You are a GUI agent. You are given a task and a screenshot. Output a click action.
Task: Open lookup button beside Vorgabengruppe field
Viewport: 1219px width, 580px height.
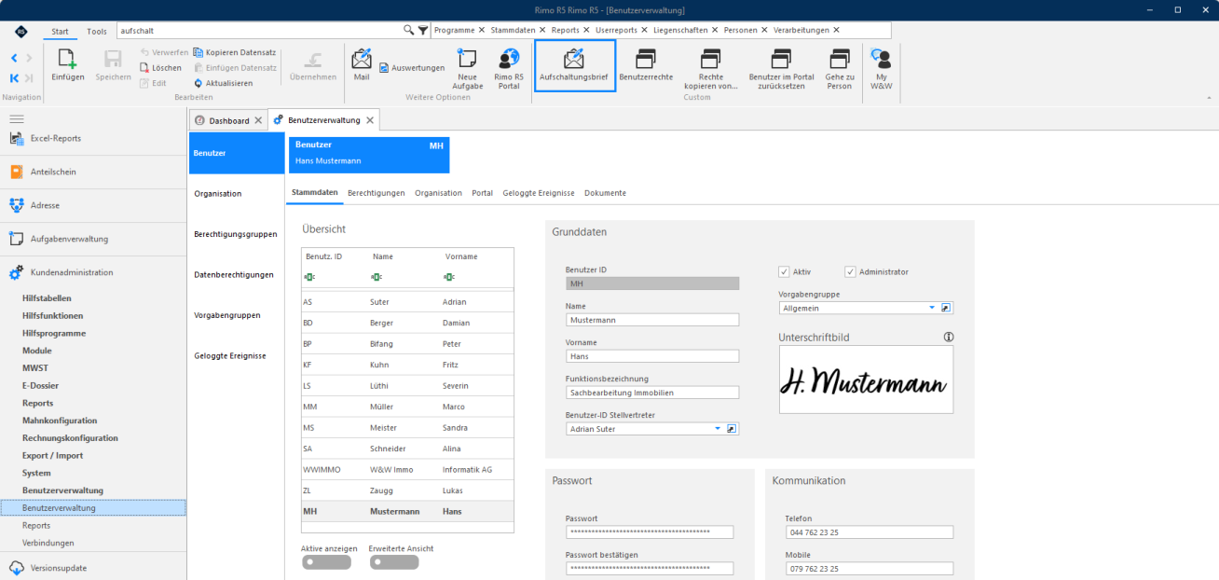(945, 308)
